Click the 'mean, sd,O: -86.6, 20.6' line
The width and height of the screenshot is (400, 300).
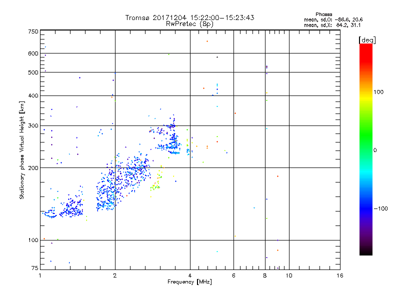333,19
